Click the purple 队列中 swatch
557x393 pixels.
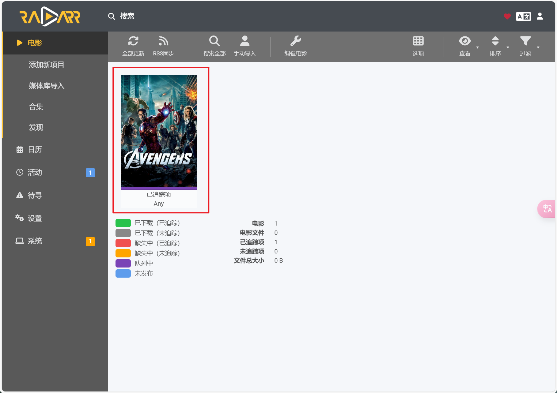[123, 263]
